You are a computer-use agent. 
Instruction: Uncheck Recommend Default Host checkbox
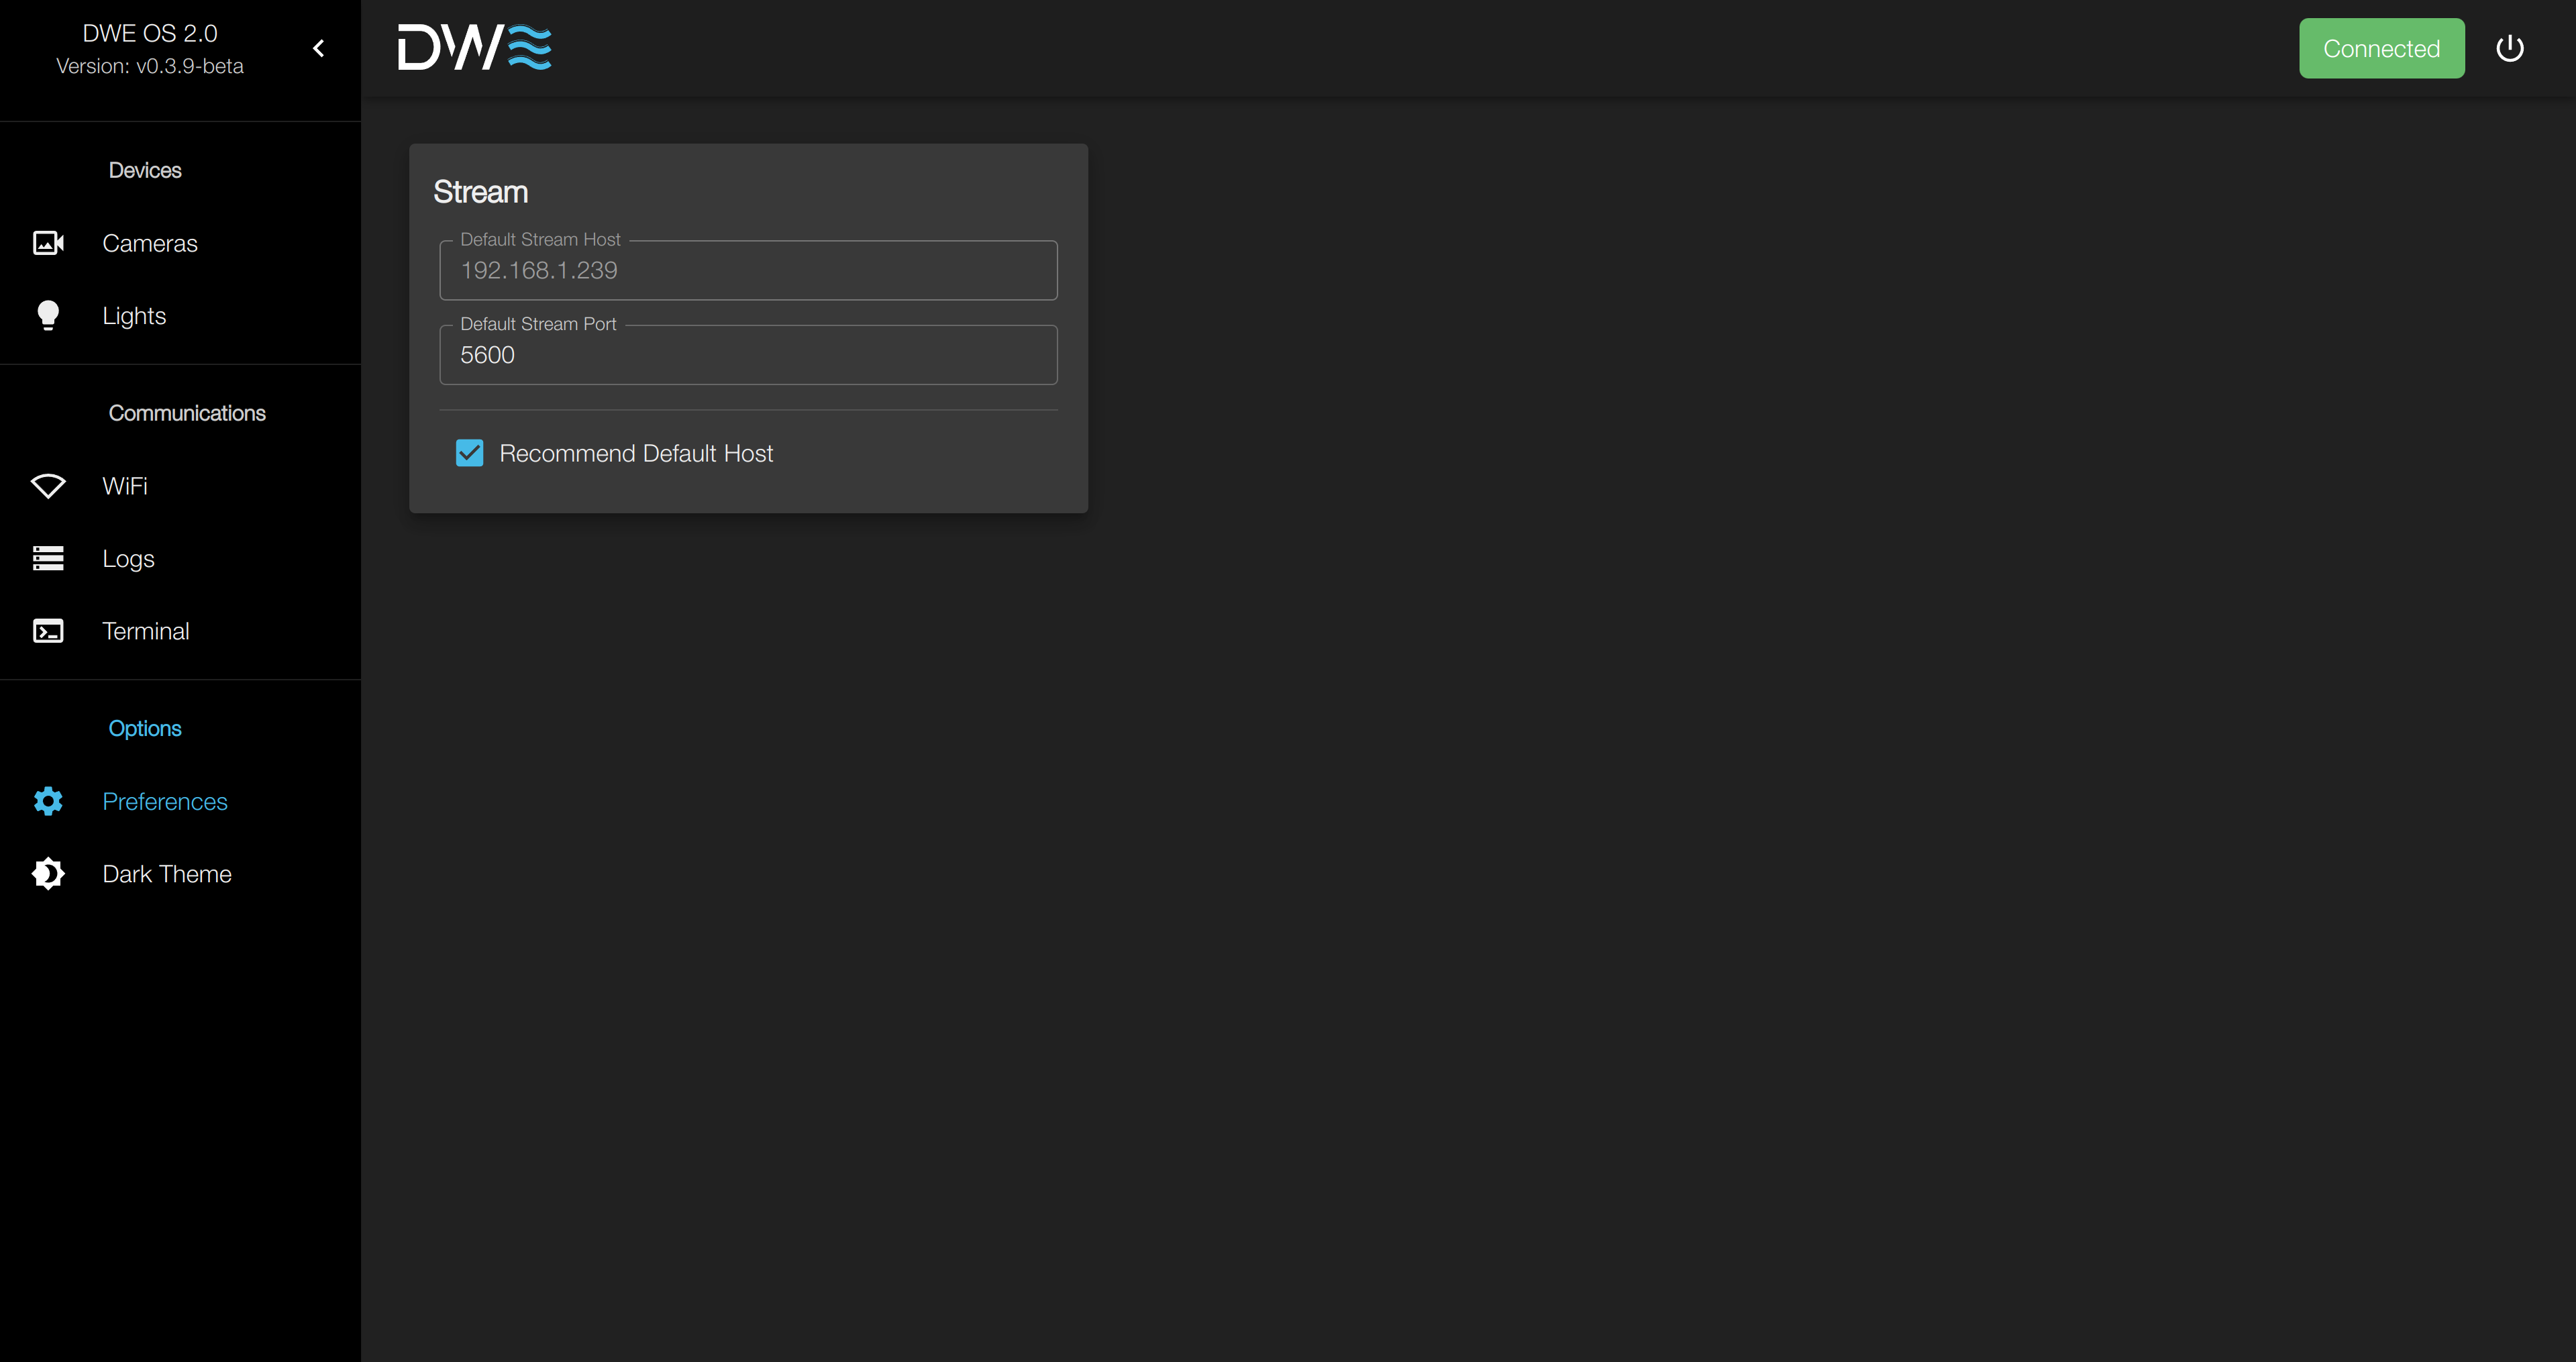469,453
